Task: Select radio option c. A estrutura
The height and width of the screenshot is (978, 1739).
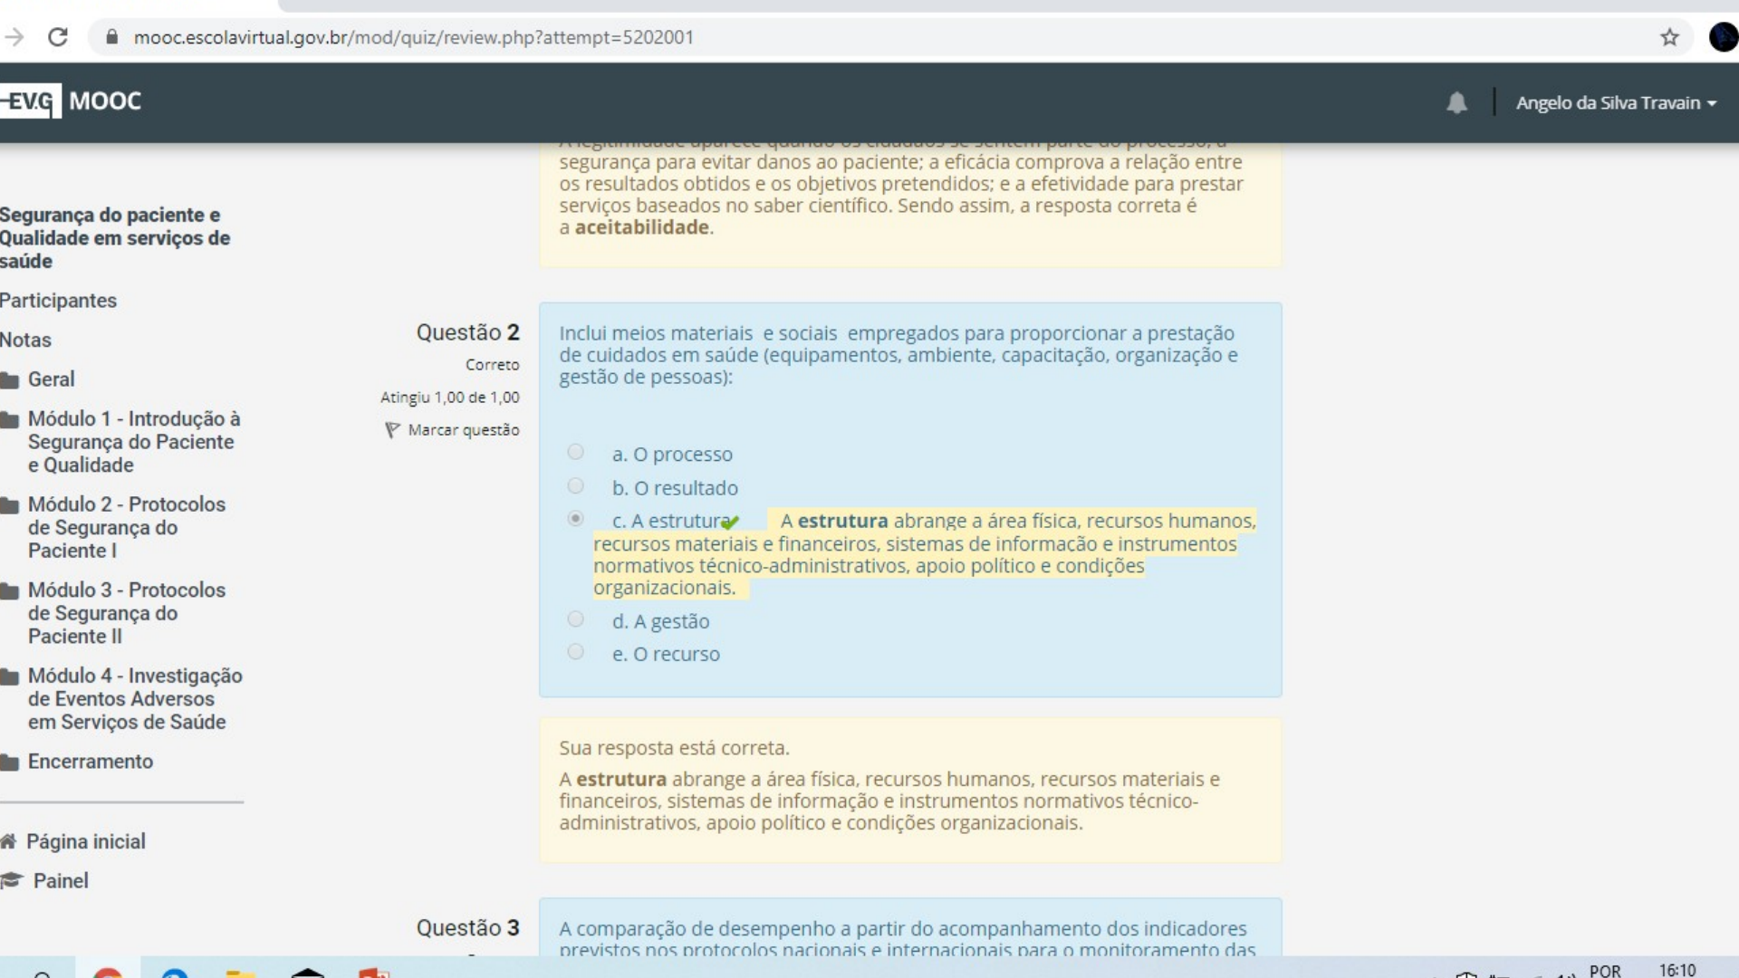Action: click(x=575, y=519)
